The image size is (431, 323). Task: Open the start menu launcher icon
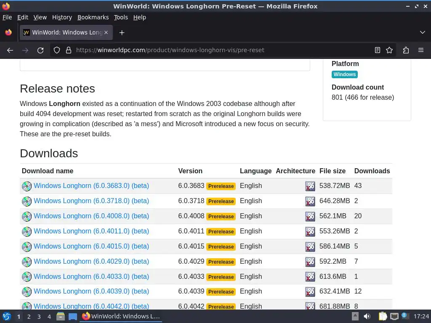(x=7, y=316)
